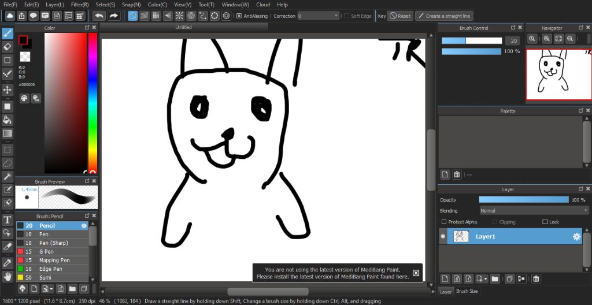Pick a hue on the rainbow bar
The image size is (592, 305).
coord(92,103)
